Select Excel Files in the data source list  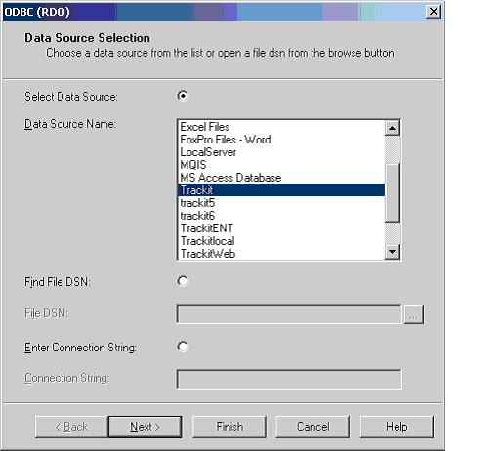pos(205,127)
